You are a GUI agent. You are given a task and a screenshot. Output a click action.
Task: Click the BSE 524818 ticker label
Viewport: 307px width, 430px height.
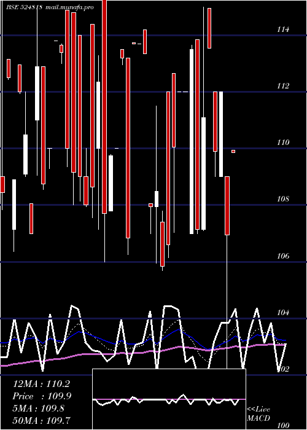coord(25,7)
